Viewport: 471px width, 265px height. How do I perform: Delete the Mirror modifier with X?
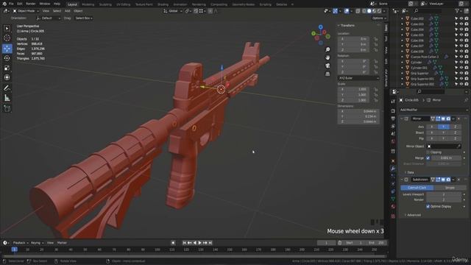458,119
